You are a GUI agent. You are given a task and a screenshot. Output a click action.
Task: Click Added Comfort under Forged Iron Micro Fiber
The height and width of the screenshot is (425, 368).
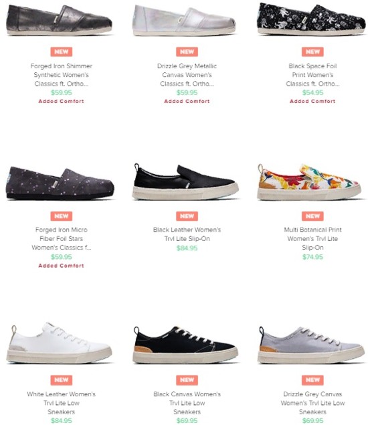click(x=62, y=266)
